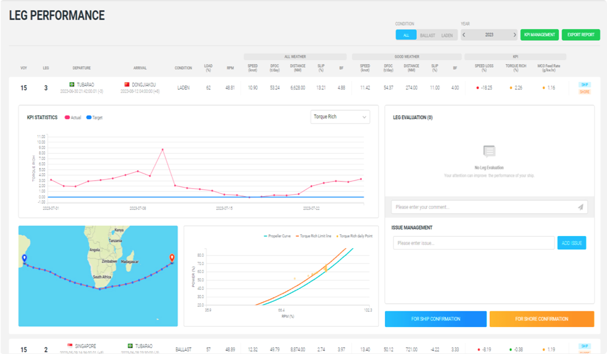Switch condition filter to BALLAST

pyautogui.click(x=427, y=35)
